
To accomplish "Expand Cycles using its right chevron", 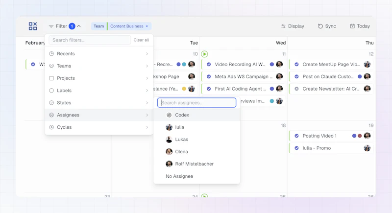I will [147, 127].
